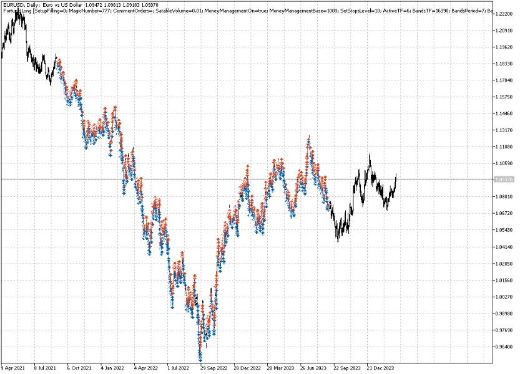Viewport: 520px width, 374px height.
Task: Click the 1.22200 price axis label
Action: (504, 14)
